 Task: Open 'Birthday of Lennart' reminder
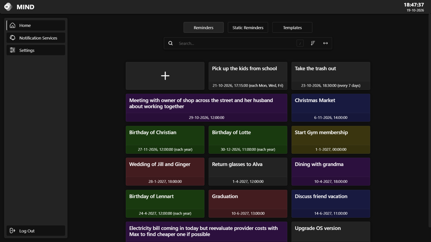[x=165, y=204]
